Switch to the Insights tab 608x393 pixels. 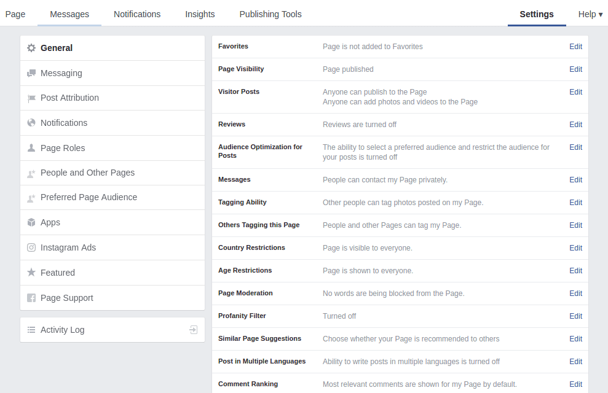click(x=200, y=14)
